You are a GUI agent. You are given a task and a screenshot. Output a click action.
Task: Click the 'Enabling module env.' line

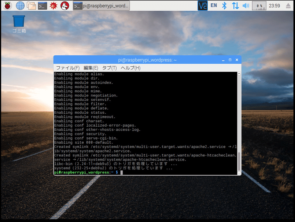pos(77,87)
